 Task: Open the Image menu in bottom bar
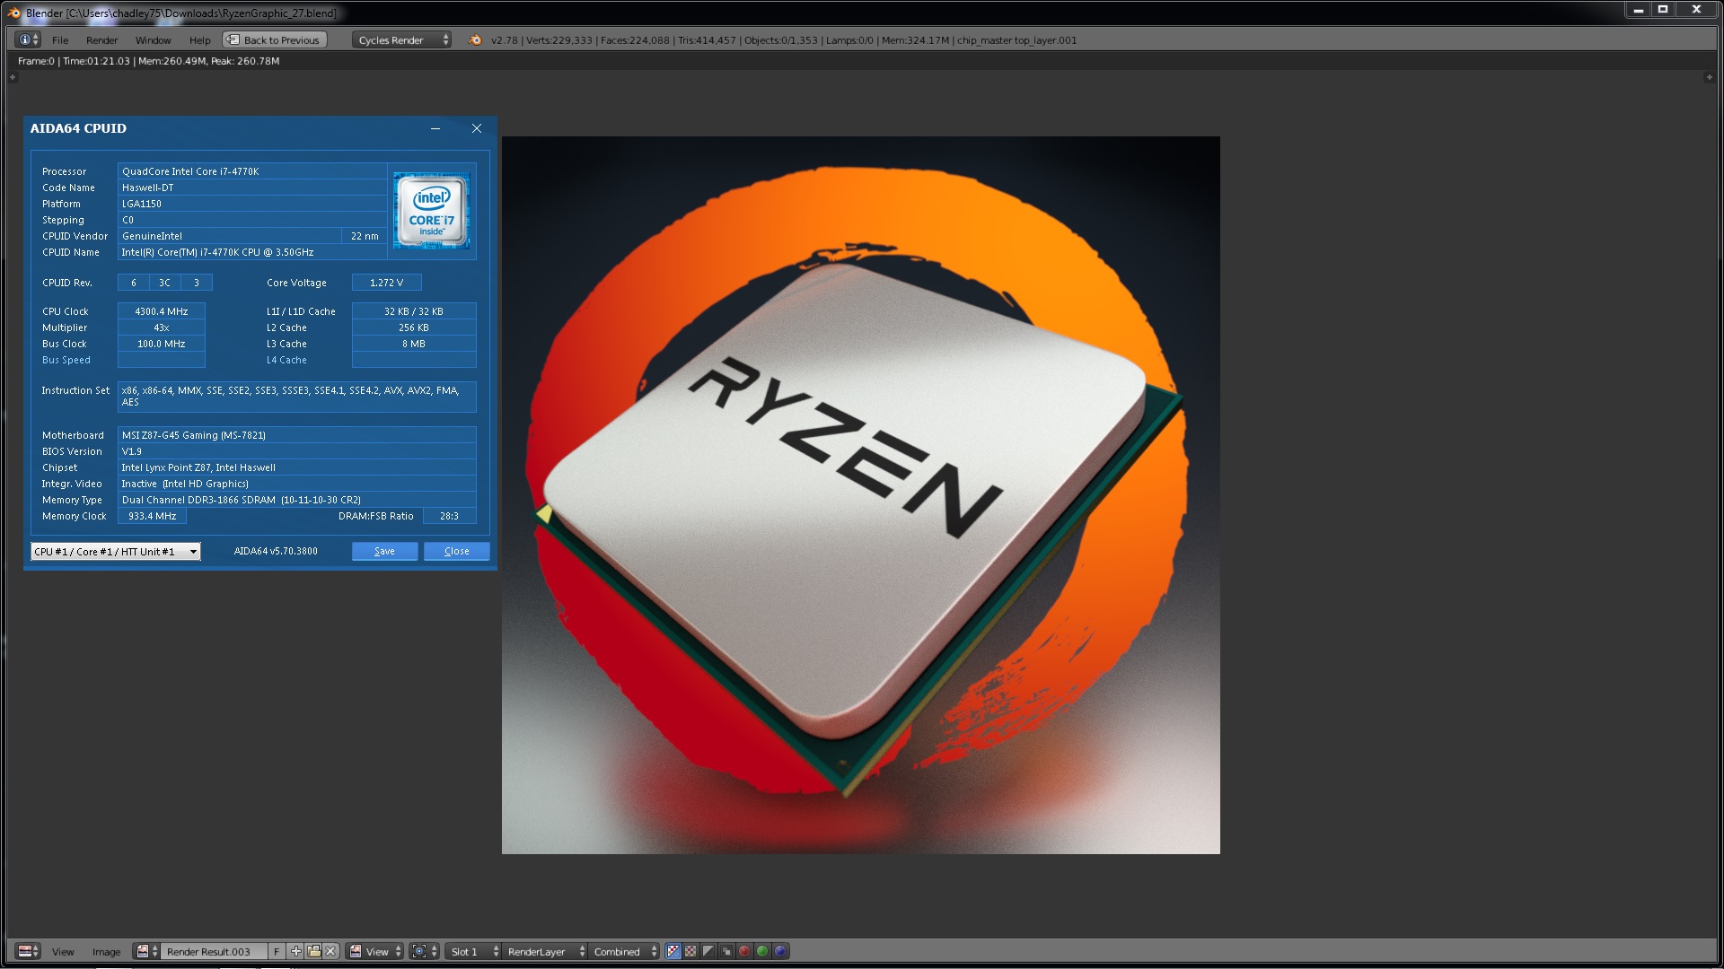coord(106,952)
